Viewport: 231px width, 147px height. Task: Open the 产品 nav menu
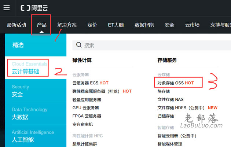(41, 25)
